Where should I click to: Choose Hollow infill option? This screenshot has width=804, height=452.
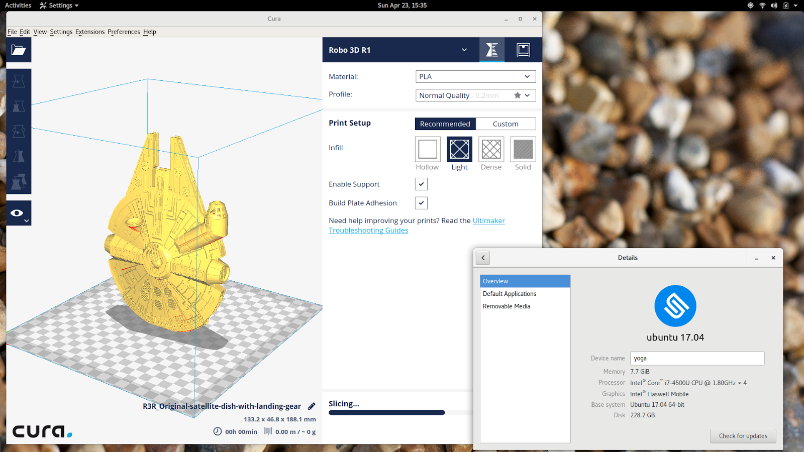pos(428,149)
